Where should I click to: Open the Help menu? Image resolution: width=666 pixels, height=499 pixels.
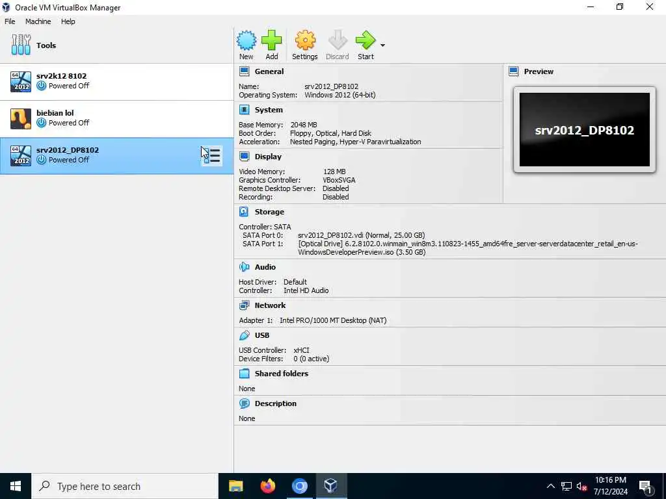[x=68, y=21]
